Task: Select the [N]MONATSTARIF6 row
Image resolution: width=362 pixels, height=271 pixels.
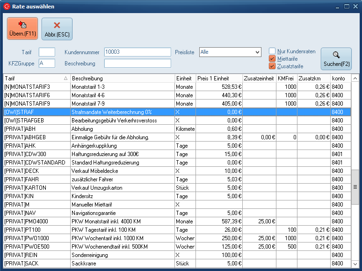Action: [x=36, y=95]
